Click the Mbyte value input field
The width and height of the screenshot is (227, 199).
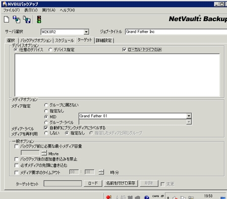click(30, 153)
